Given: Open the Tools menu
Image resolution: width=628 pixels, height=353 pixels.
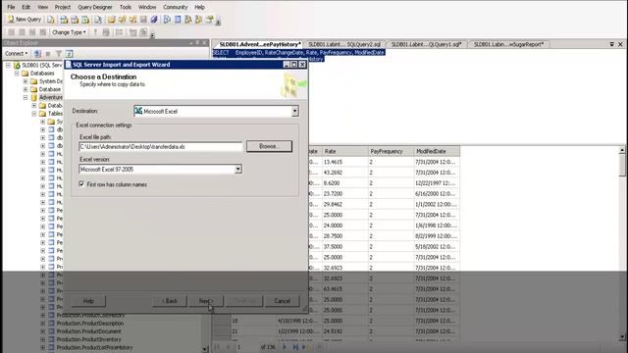Looking at the screenshot, I should tap(126, 7).
